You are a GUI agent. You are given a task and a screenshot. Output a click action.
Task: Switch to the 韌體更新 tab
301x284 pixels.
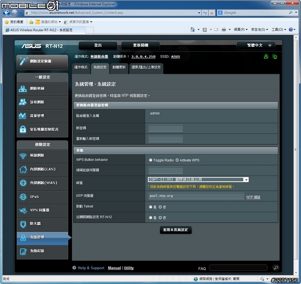[119, 67]
